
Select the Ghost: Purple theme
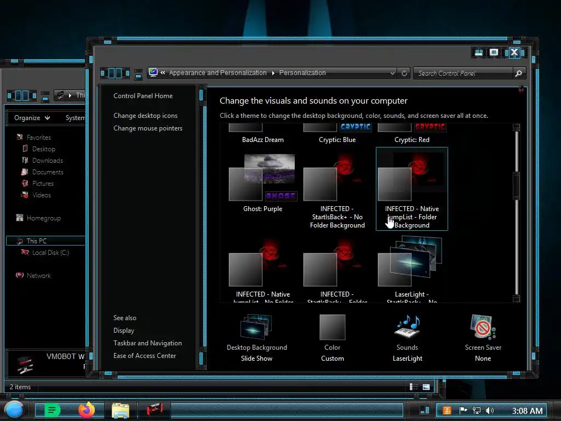pos(262,183)
